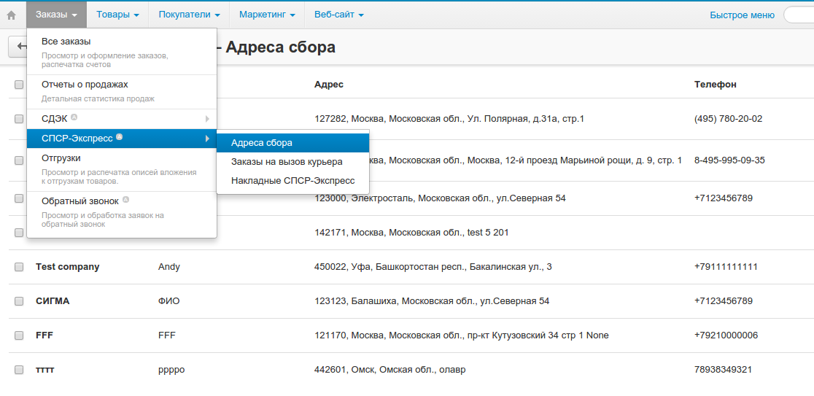
Task: Open Накладные СПСР-Экспресс from the submenu
Action: 292,181
